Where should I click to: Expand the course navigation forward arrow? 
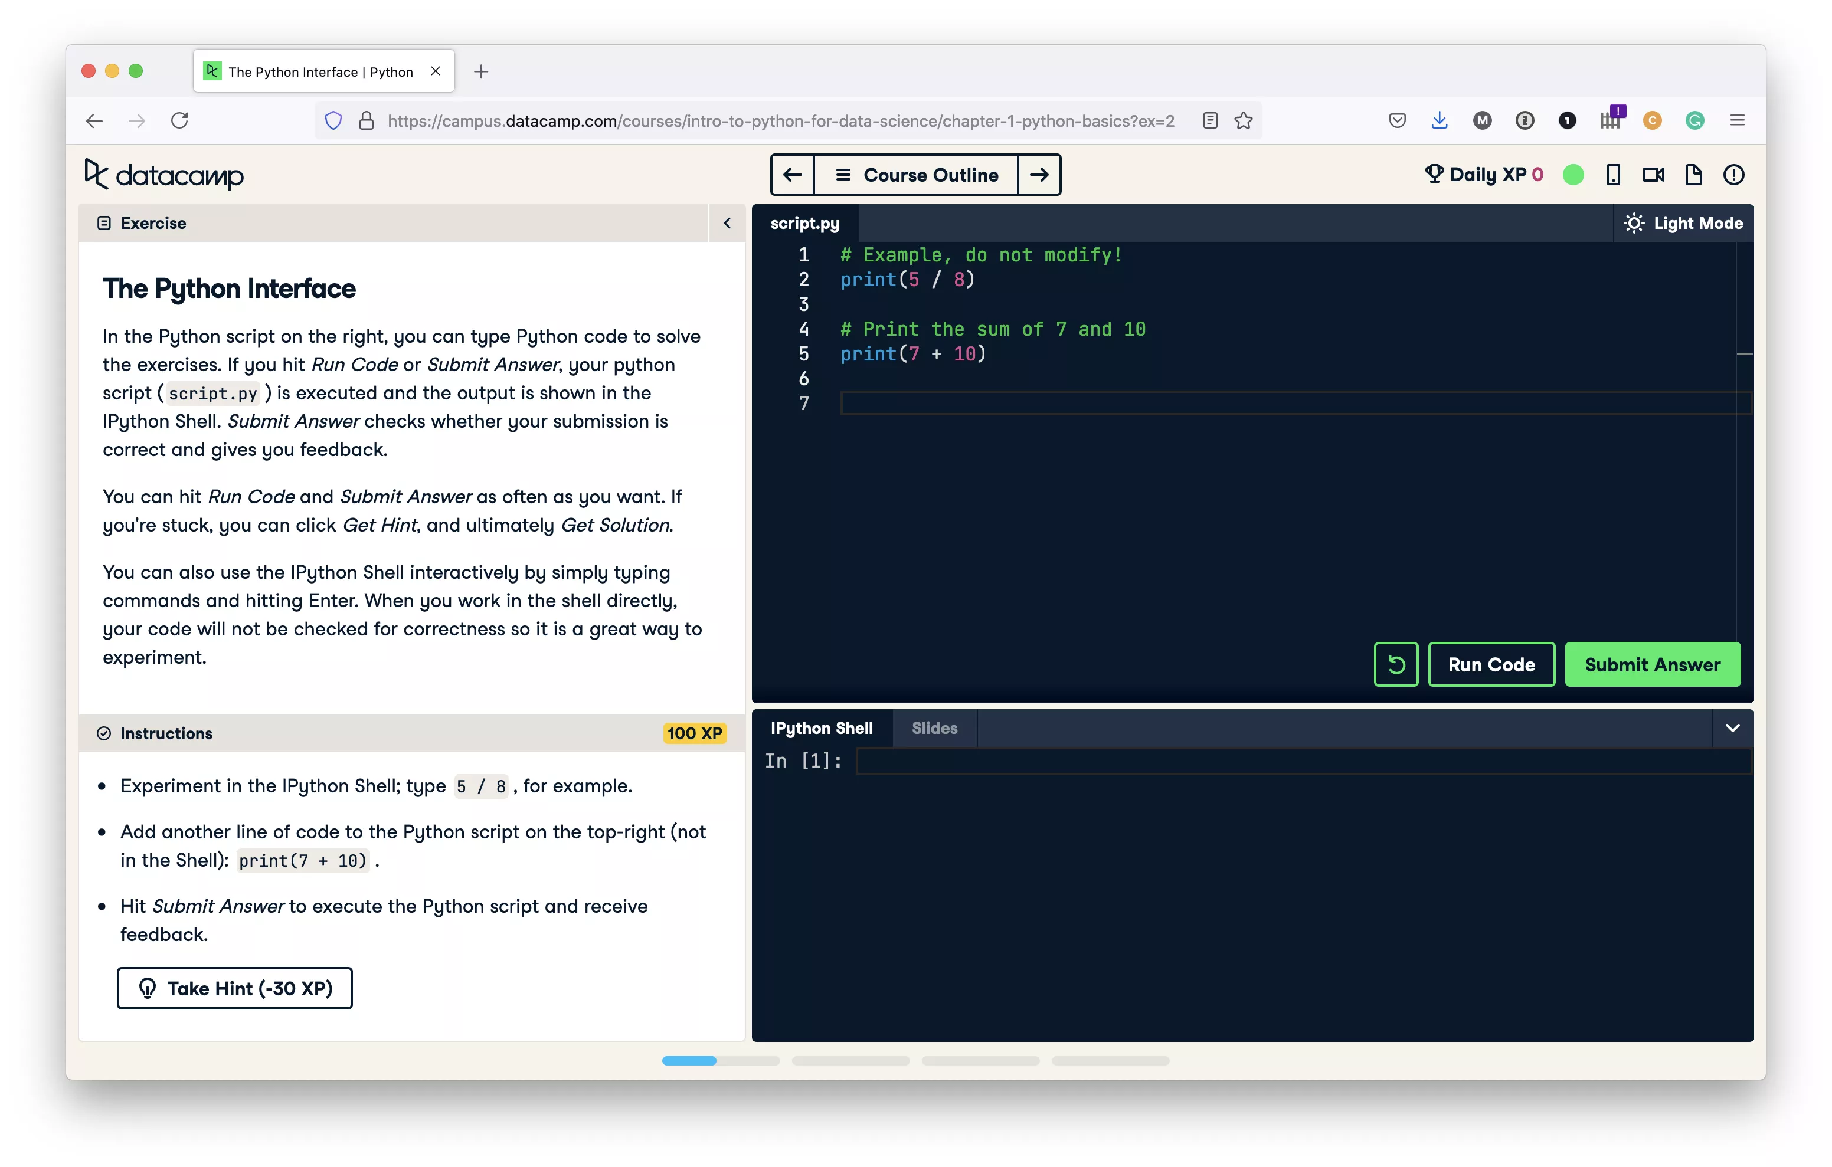click(x=1040, y=175)
